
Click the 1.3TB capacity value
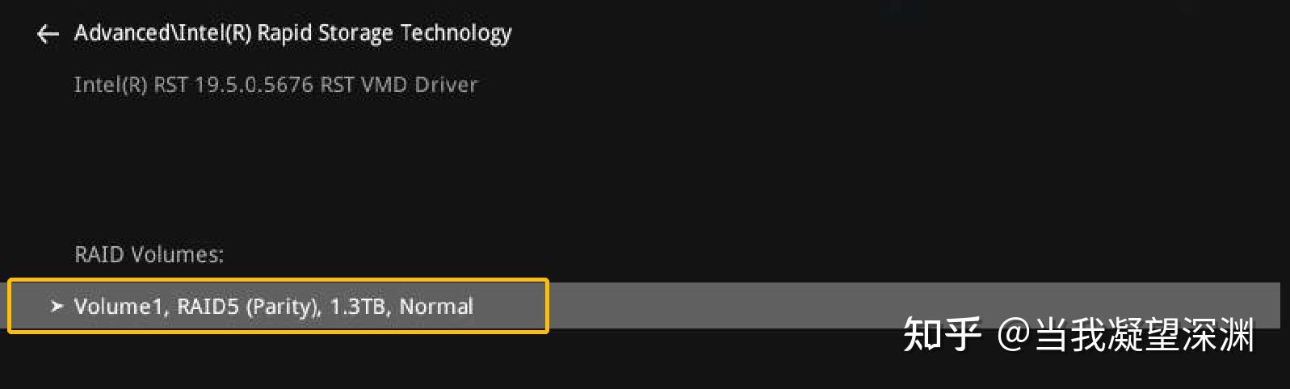coord(358,307)
